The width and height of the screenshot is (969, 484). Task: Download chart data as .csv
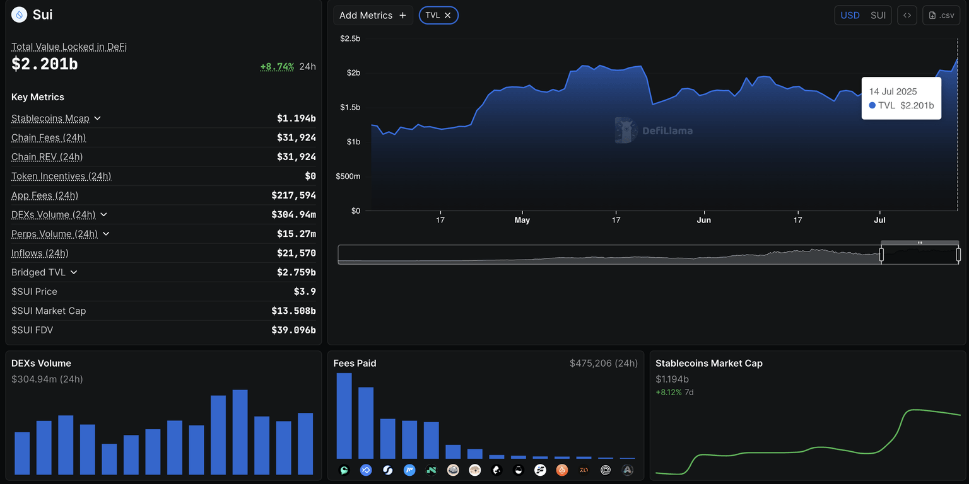941,15
